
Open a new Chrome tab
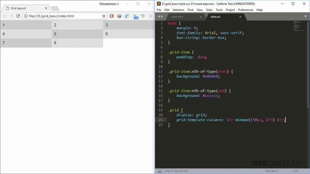click(x=55, y=8)
